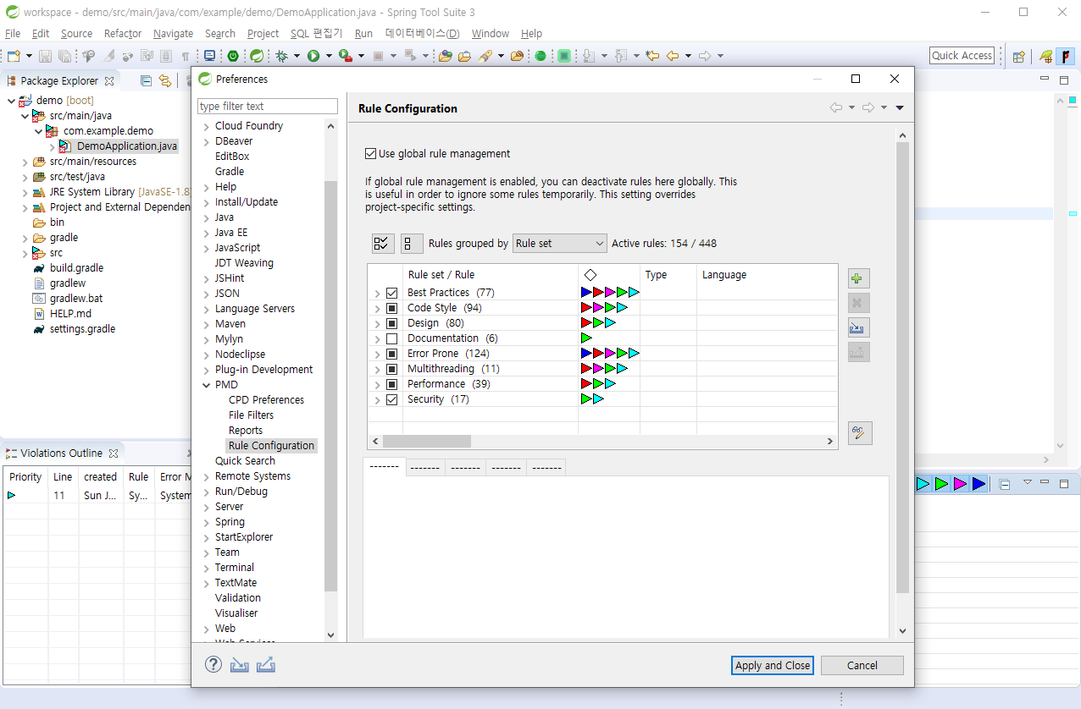Toggle the Security rule set checkbox
The image size is (1081, 709).
click(391, 399)
